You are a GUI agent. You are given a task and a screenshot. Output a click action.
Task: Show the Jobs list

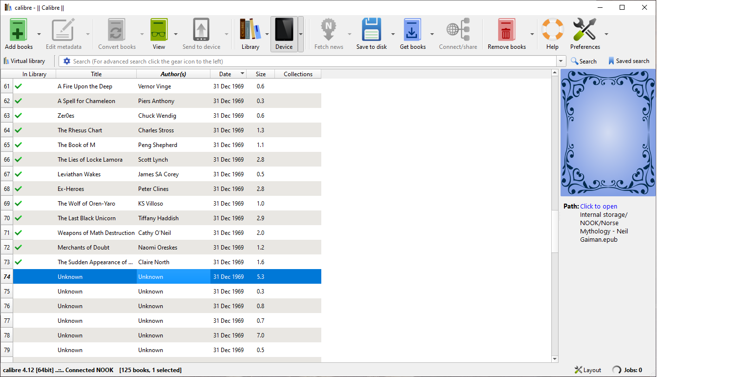point(627,370)
